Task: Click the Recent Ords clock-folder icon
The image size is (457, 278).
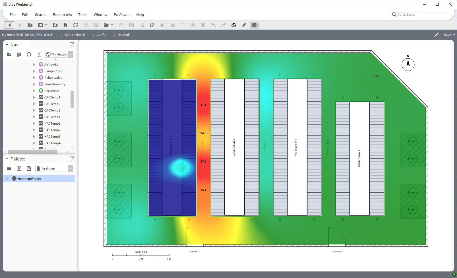Action: 55,25
